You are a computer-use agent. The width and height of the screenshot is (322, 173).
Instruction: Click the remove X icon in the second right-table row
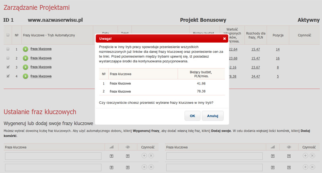click(313, 167)
